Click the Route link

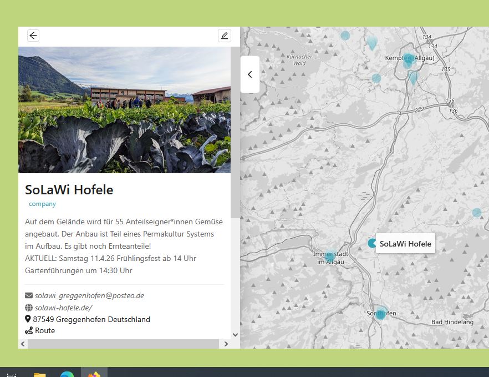coord(45,330)
